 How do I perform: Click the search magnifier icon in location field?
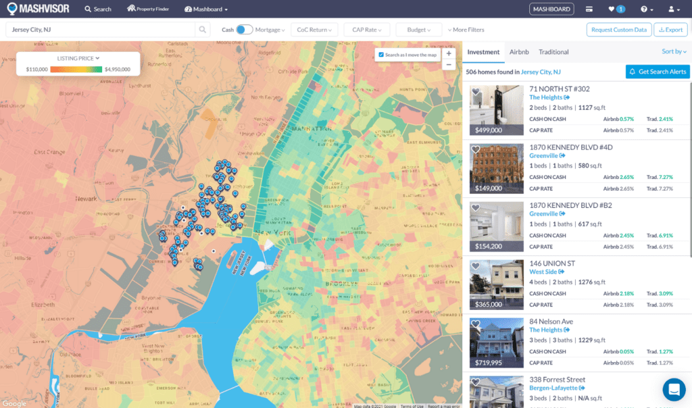tap(203, 30)
